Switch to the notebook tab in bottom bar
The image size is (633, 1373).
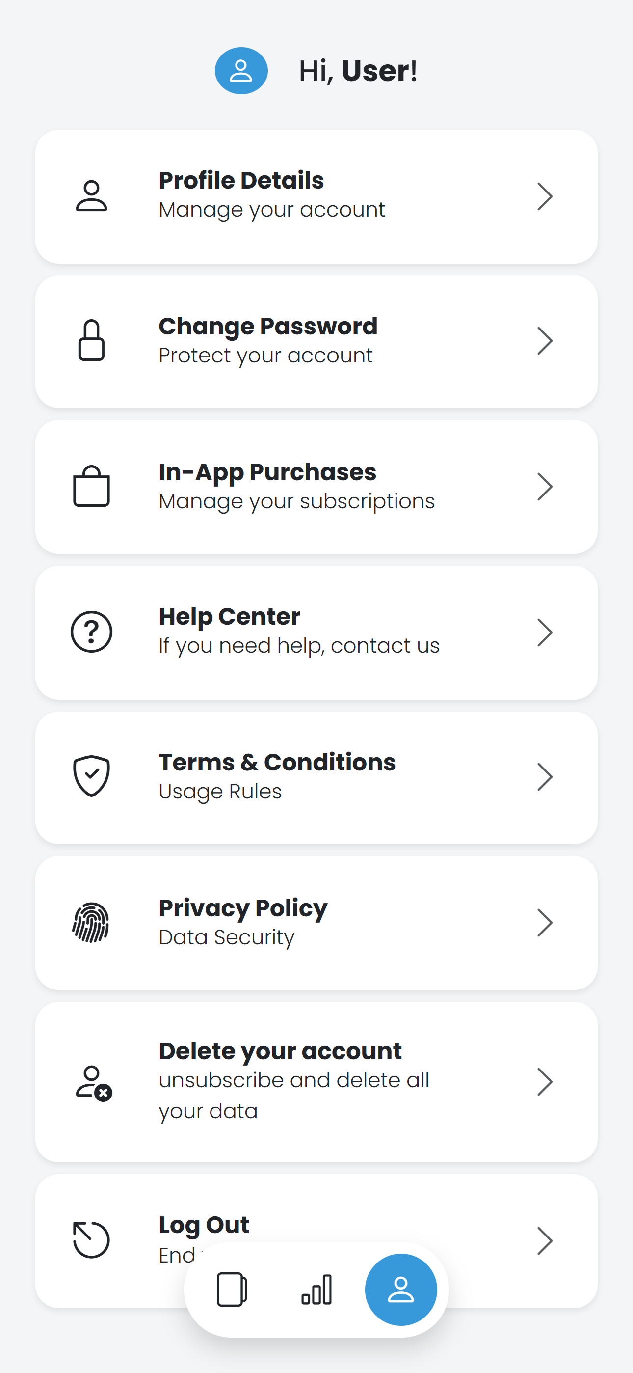(x=232, y=1290)
